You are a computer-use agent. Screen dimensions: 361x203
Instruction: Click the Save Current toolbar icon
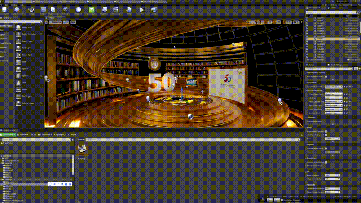click(x=5, y=10)
